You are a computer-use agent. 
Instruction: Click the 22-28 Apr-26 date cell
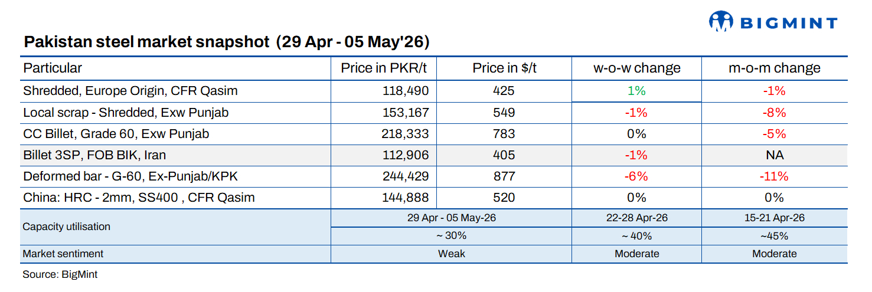pyautogui.click(x=636, y=218)
